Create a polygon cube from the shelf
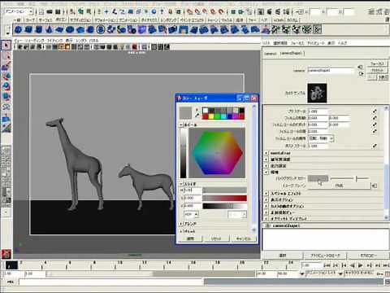Screen dimensions: 390x293 click(x=28, y=29)
